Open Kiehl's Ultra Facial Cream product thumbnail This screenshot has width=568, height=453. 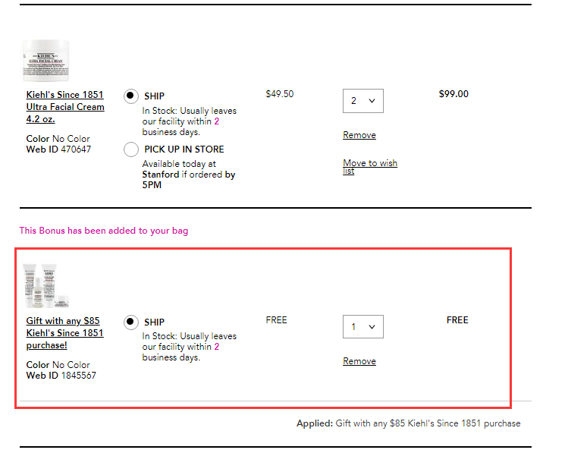click(x=46, y=61)
